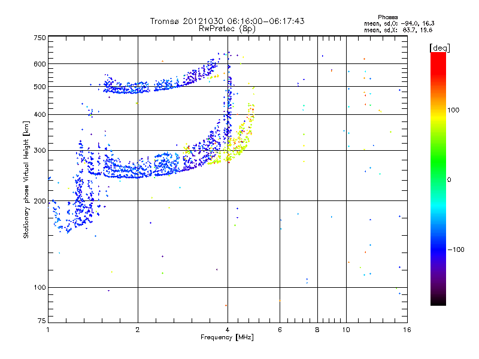This screenshot has height=359, width=479.
Task: Click the x-axis tick label '8'
Action: pyautogui.click(x=317, y=330)
